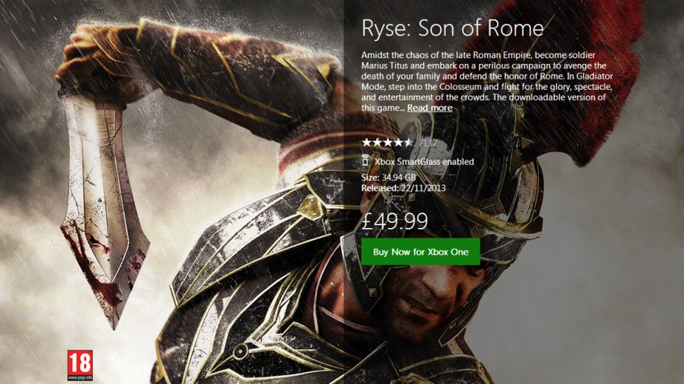Select the fifth half-filled rating star
Viewport: 684px width, 384px height.
(408, 142)
